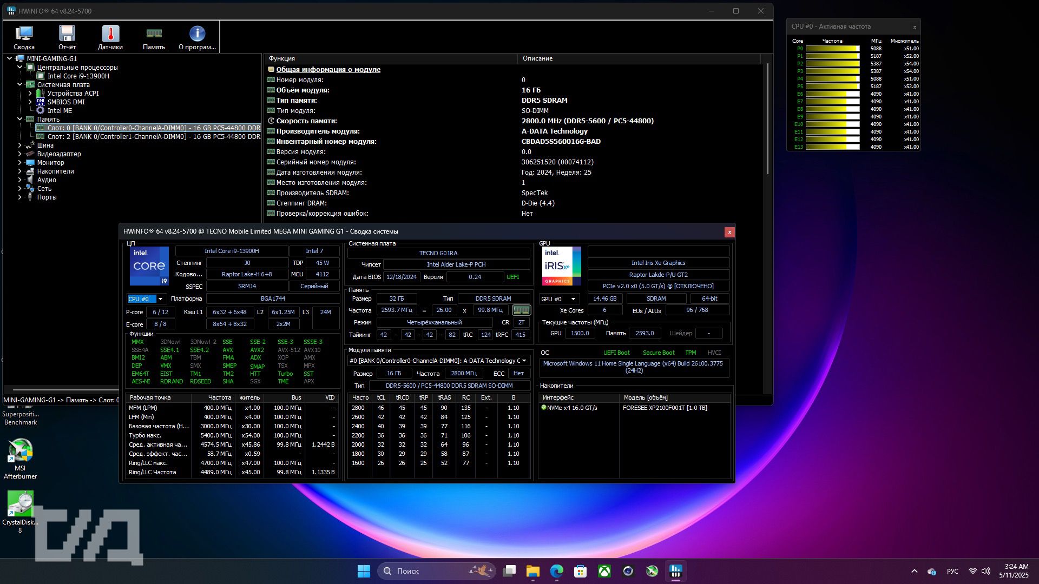
Task: Expand SMBIOS DMI node
Action: 30,102
